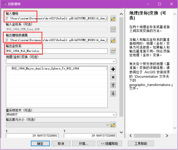178x150 pixels.
Task: Click the 输出像元大小 (可选) label
Action: click(20, 120)
